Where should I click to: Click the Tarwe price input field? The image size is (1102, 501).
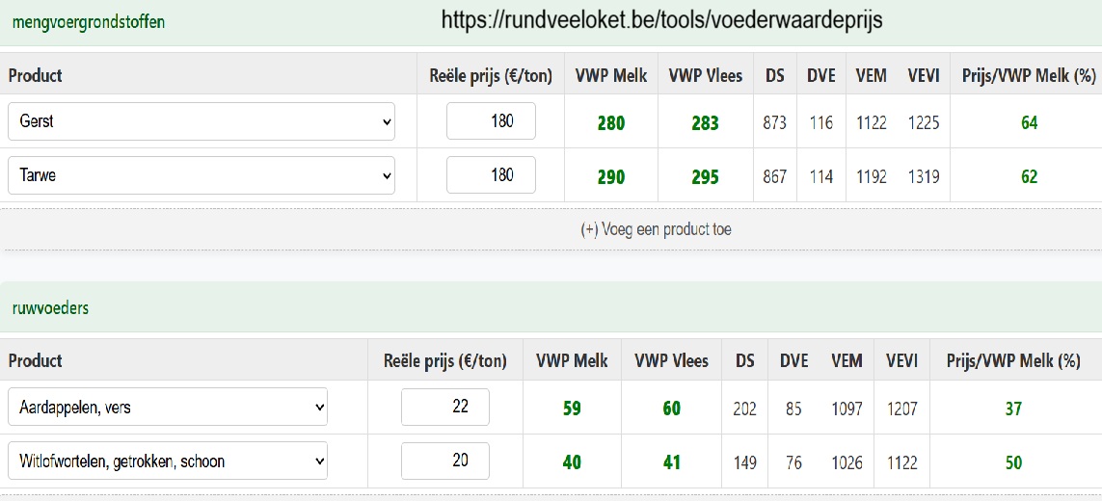[x=491, y=175]
